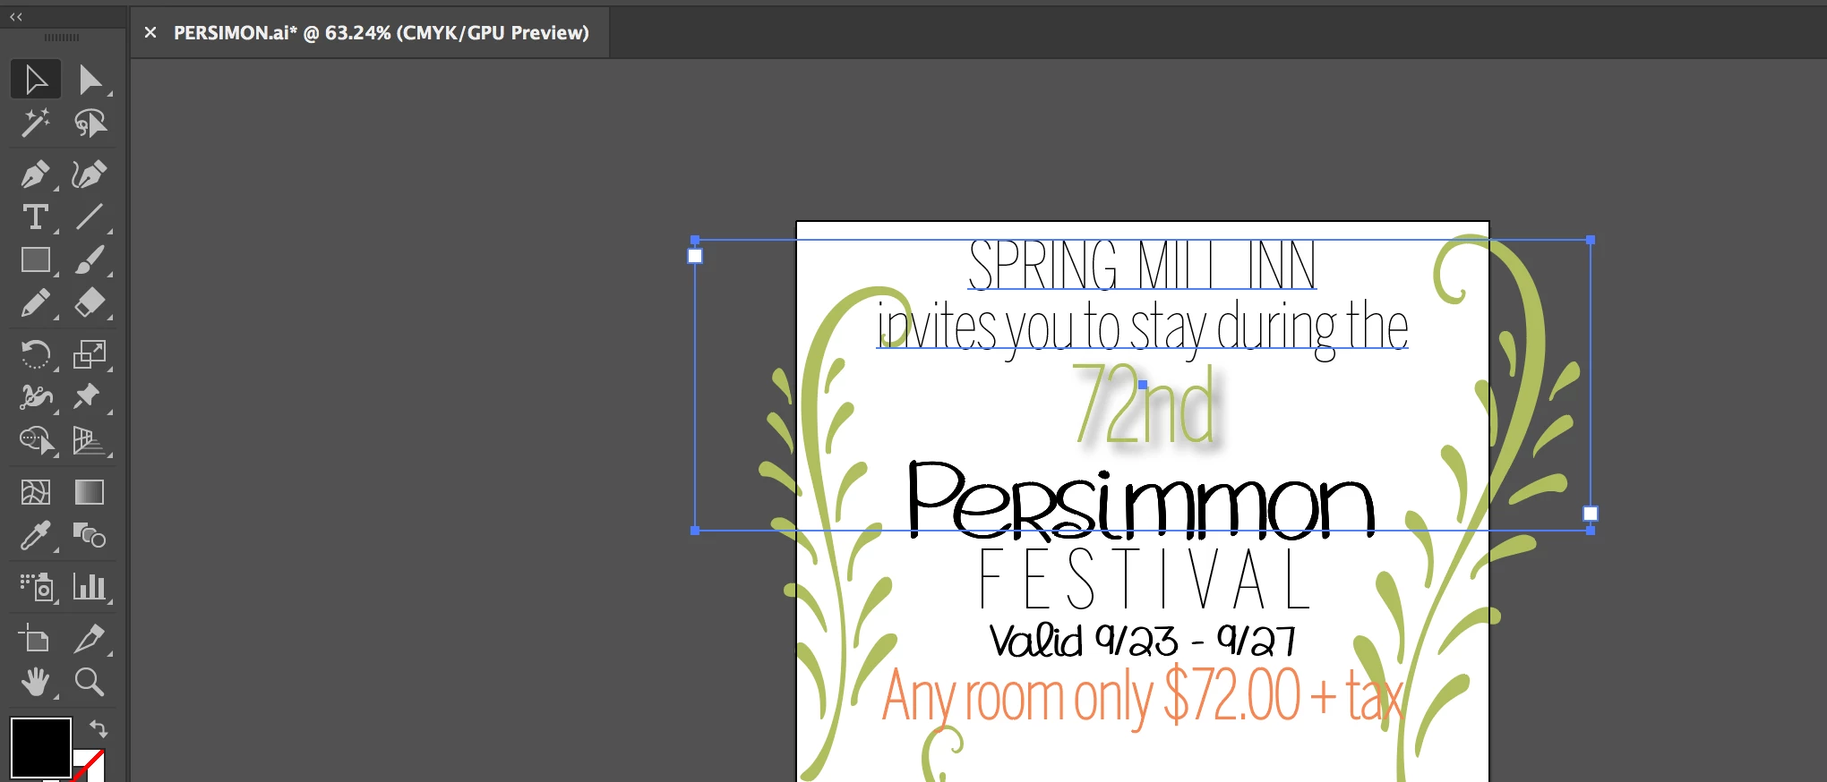Select the Direct Selection tool

90,80
